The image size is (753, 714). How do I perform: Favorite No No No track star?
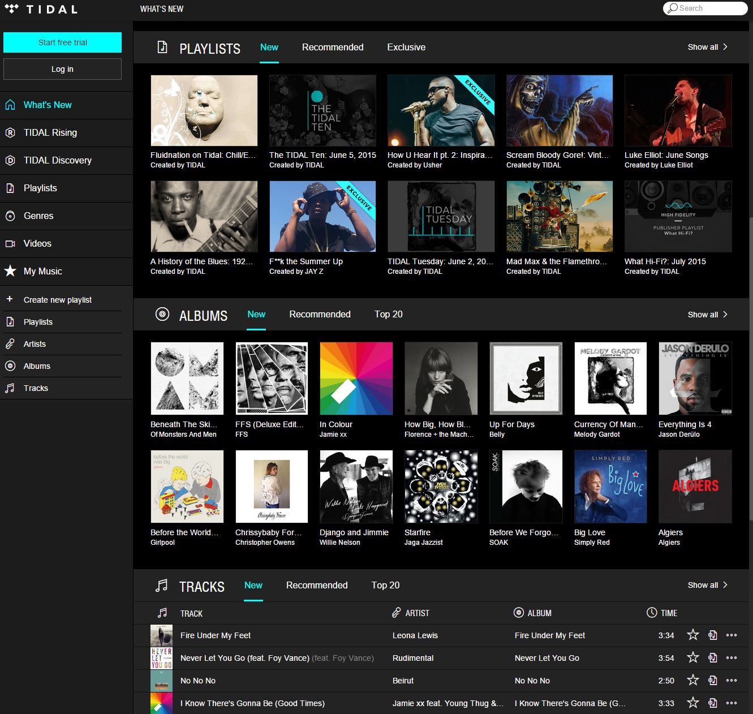[x=692, y=680]
